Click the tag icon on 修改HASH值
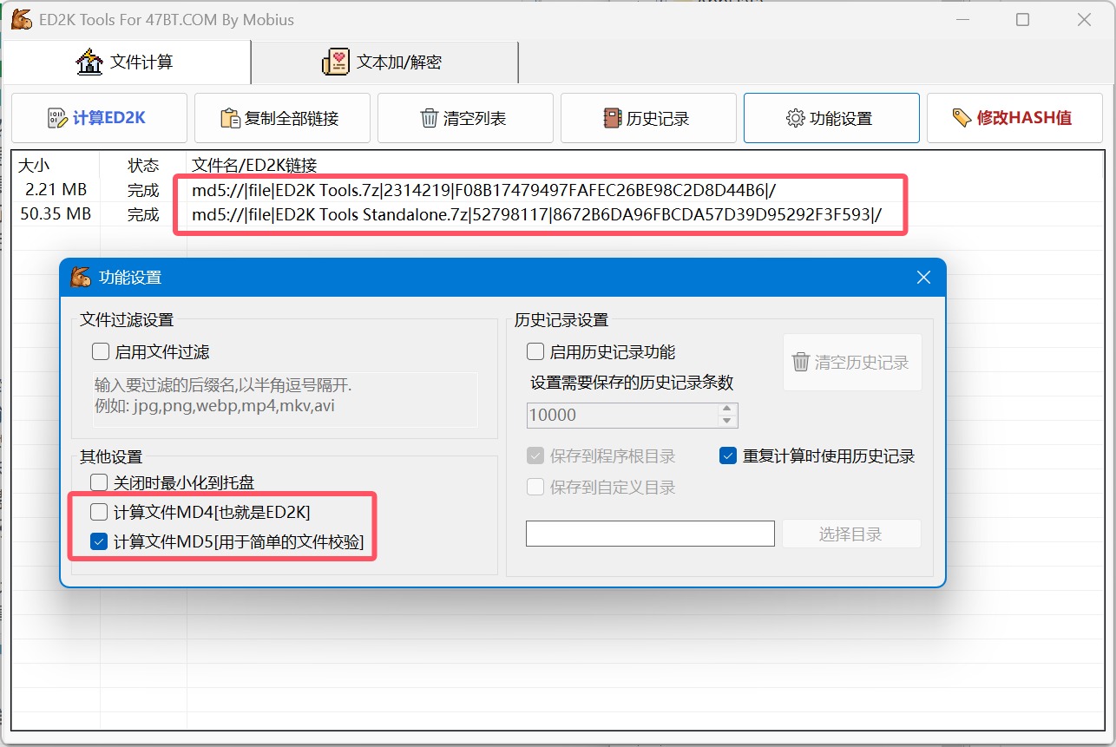Image resolution: width=1116 pixels, height=747 pixels. 961,118
